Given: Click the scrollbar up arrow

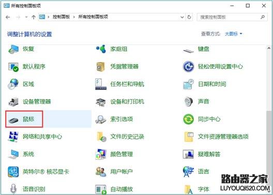Looking at the screenshot, I should point(269,49).
